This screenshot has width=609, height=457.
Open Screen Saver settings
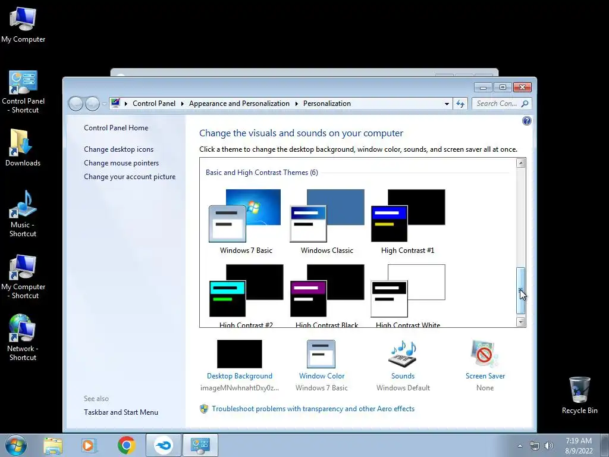(x=485, y=365)
